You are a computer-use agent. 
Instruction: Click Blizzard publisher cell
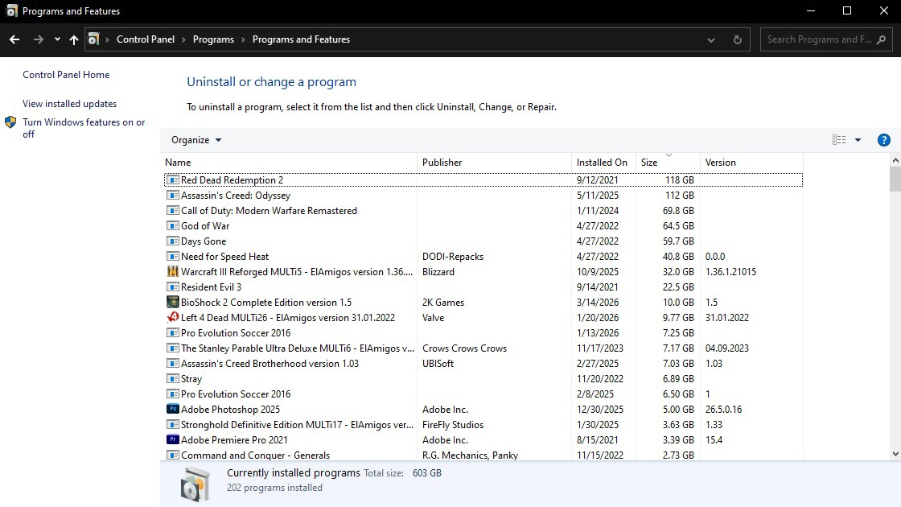tap(438, 271)
